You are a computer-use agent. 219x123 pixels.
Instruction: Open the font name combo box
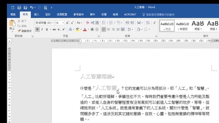pyautogui.click(x=45, y=23)
